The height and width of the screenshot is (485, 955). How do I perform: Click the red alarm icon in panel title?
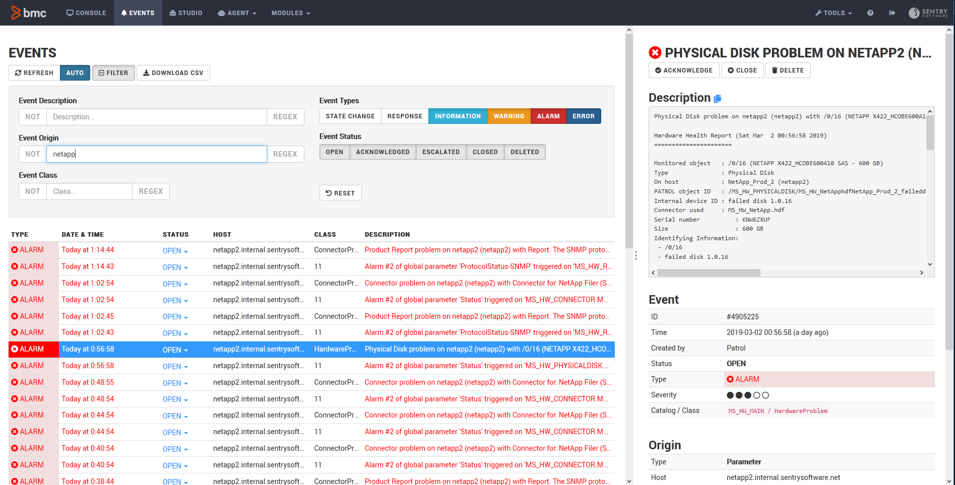(x=655, y=53)
